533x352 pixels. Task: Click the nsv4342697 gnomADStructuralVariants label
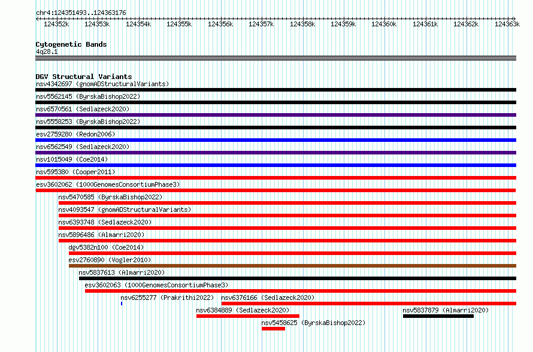tap(102, 84)
